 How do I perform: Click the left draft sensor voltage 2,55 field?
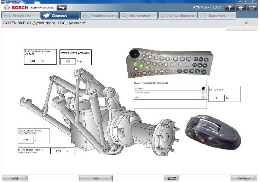(26, 140)
